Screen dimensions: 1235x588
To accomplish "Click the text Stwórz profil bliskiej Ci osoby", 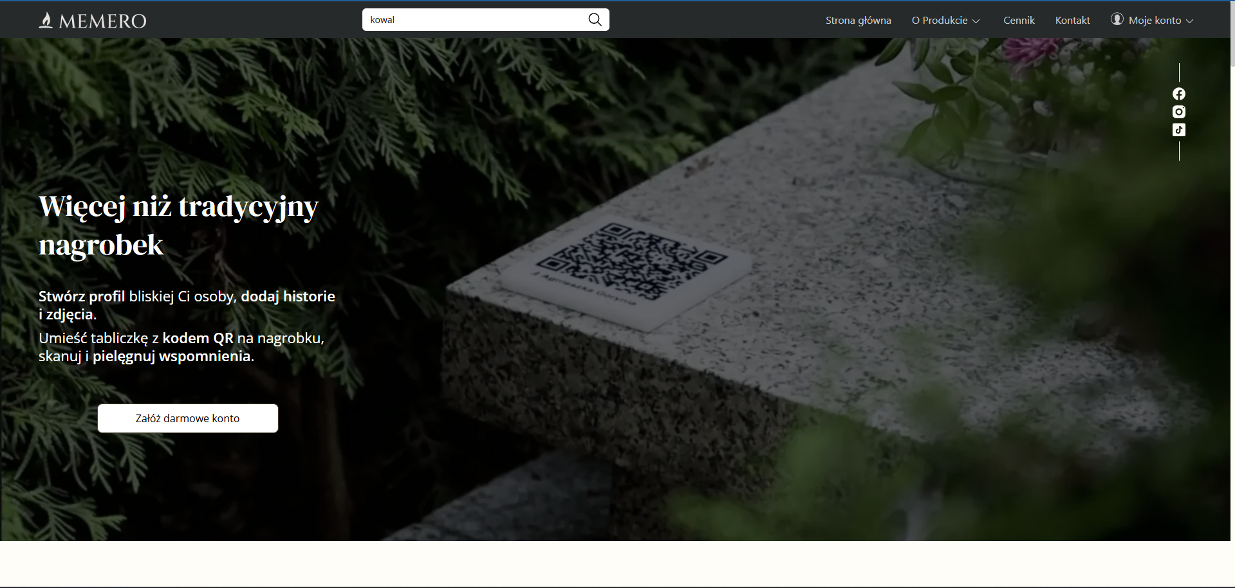I will coord(137,296).
